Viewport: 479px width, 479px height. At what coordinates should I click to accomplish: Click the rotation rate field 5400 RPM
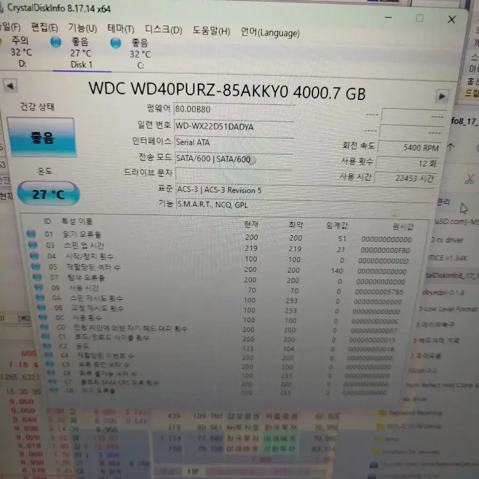pyautogui.click(x=409, y=147)
